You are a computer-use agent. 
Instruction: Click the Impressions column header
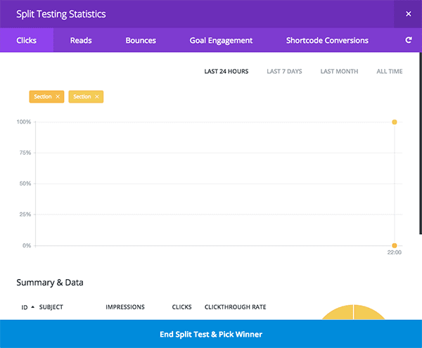125,307
